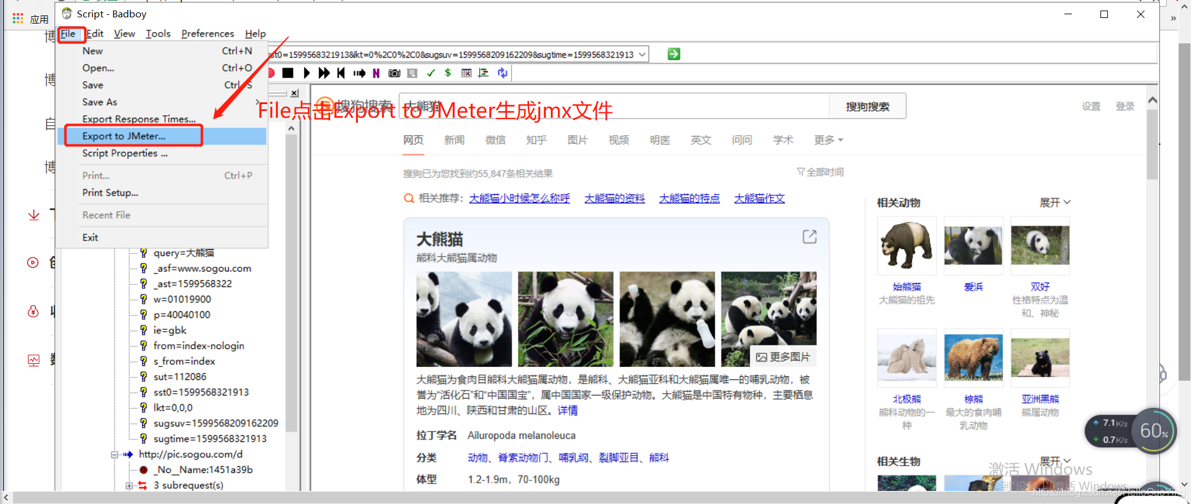Click the red play-circle sidebar icon
1191x504 pixels.
coord(33,262)
